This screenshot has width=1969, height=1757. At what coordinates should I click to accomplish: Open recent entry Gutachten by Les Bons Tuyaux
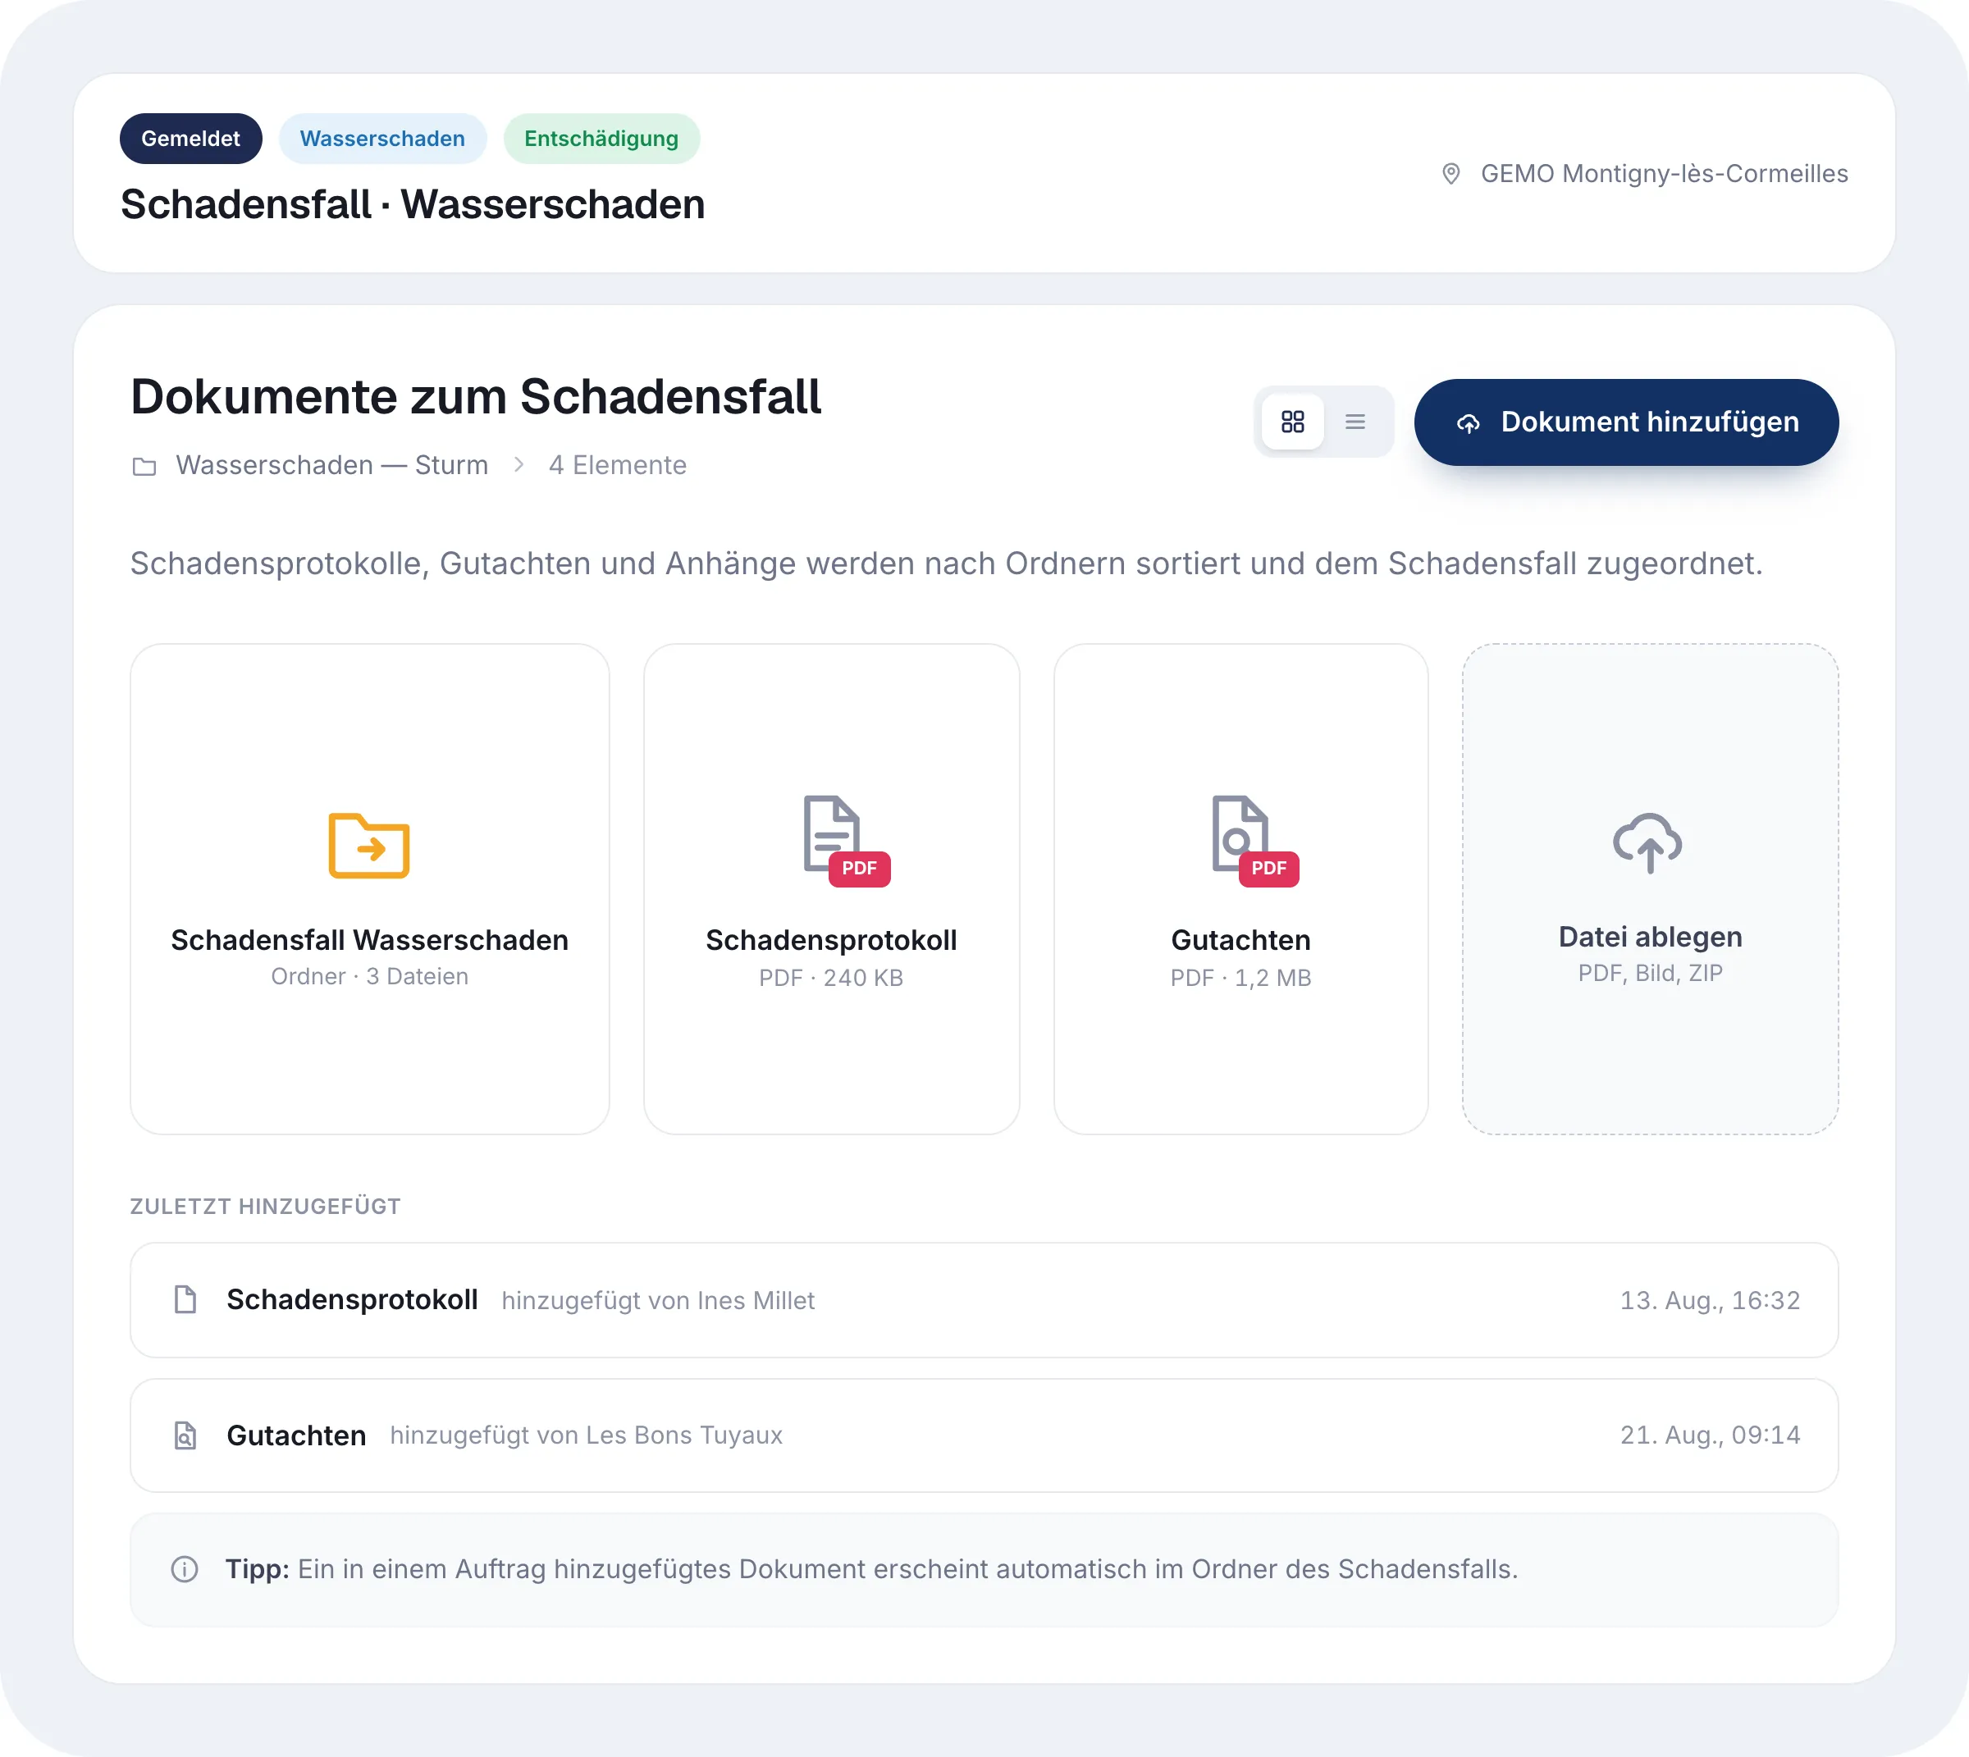point(984,1435)
